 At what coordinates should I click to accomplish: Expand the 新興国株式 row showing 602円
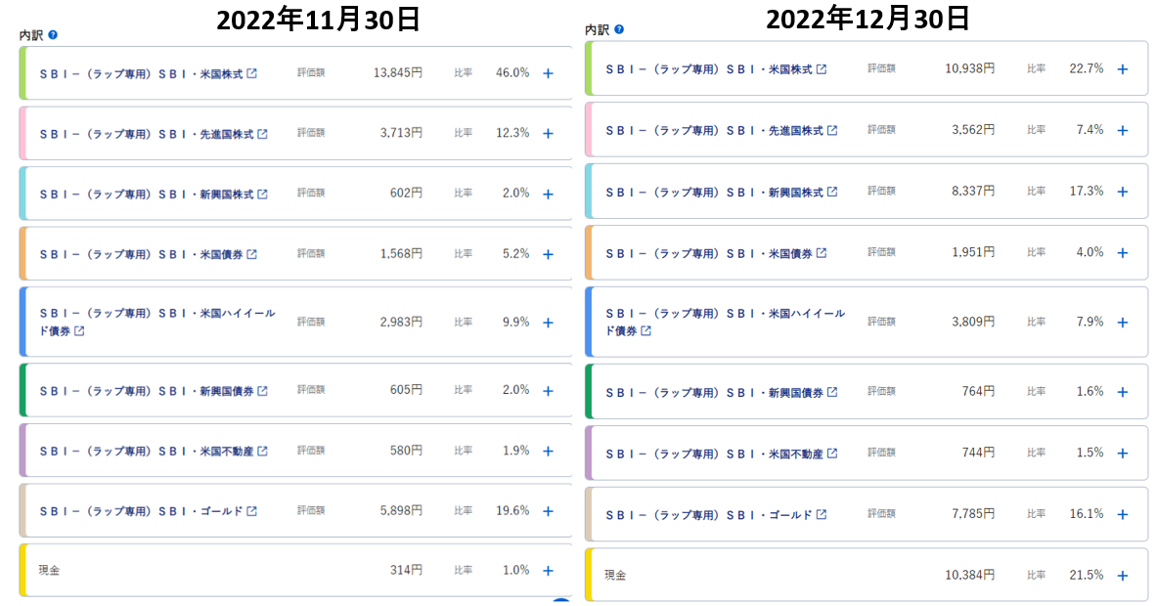(x=548, y=194)
